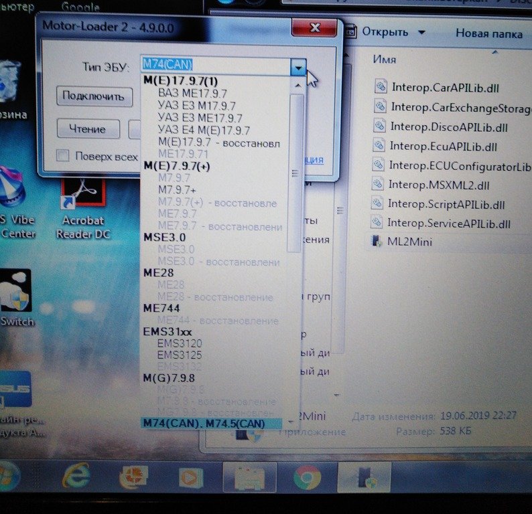Select УАЗ Е3 М17.9.7 option

click(x=196, y=106)
